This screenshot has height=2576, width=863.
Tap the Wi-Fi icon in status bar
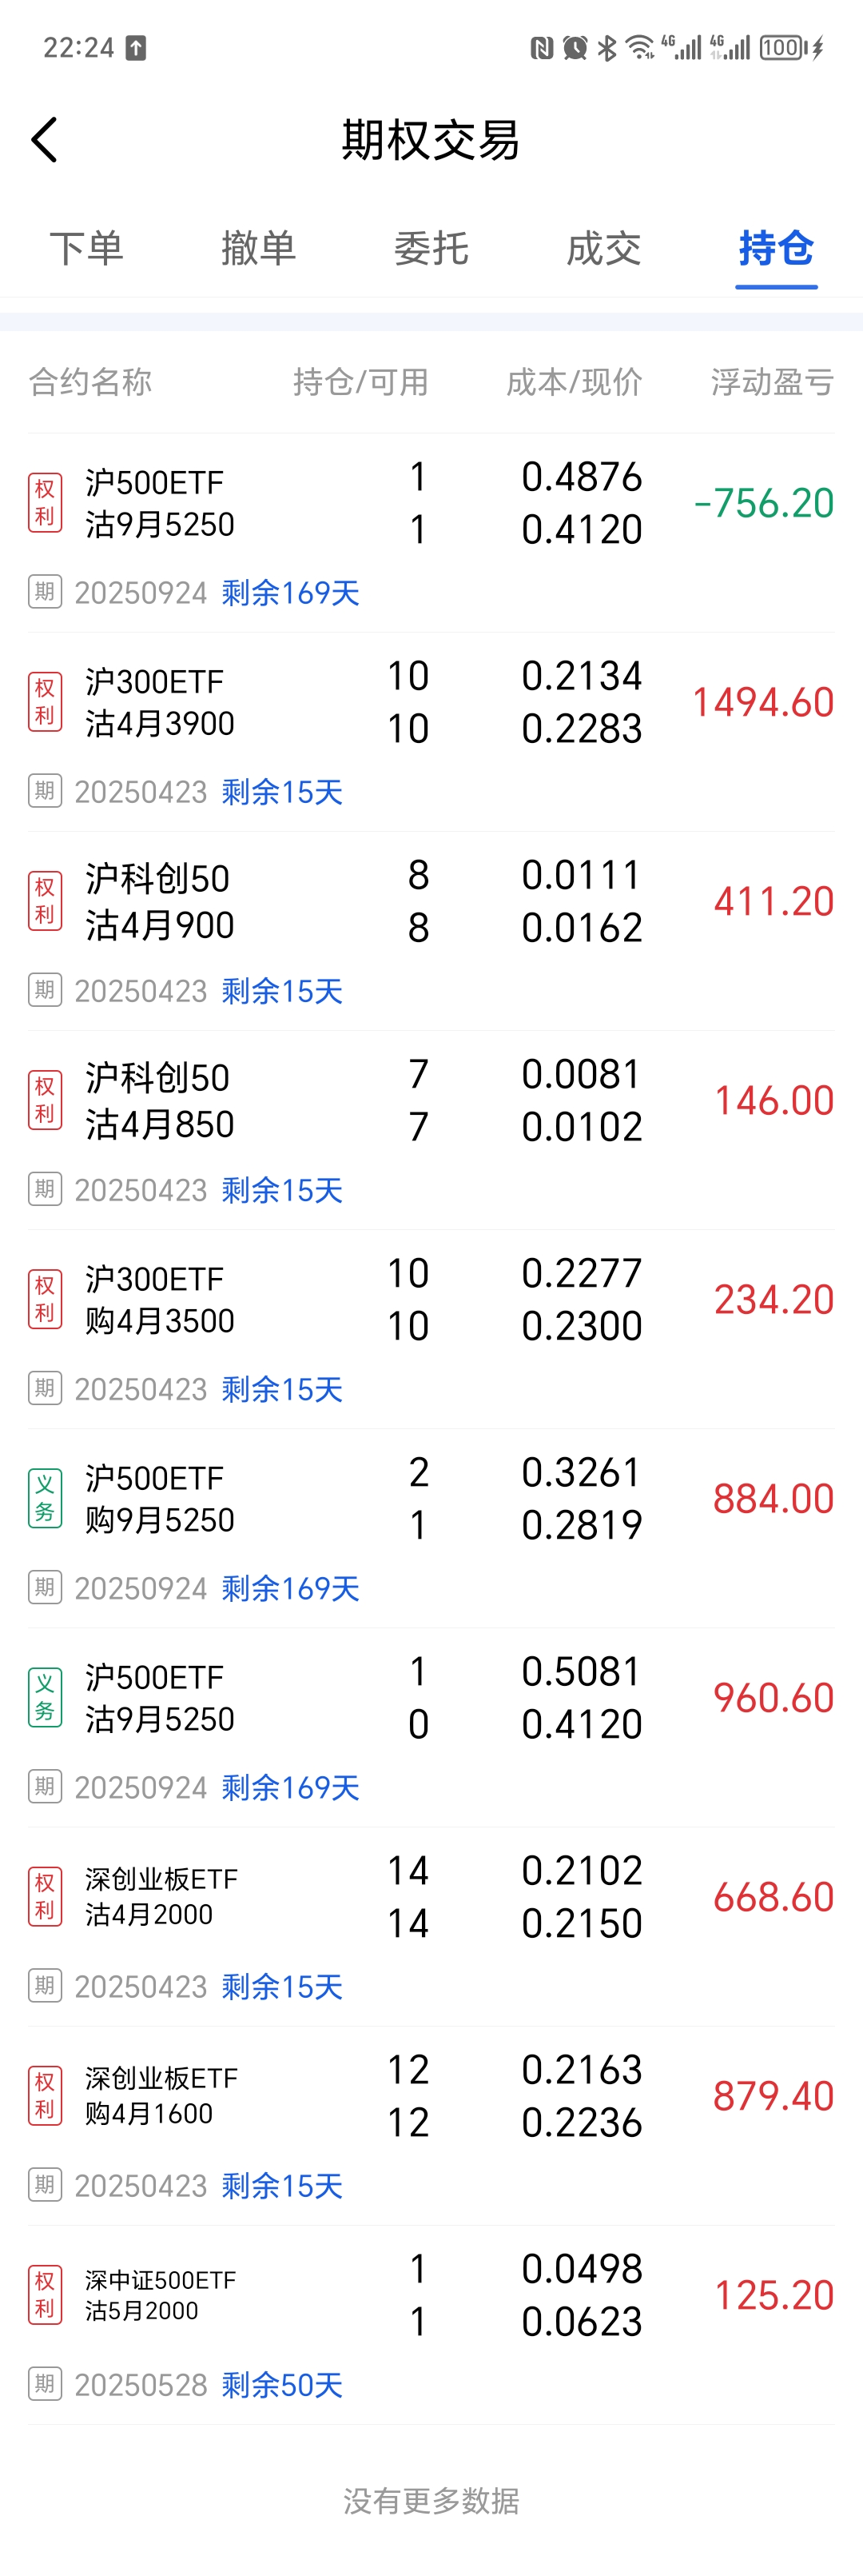coord(639,47)
